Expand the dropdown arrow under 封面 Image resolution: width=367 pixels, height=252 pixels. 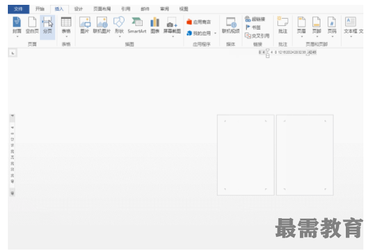tap(17, 37)
